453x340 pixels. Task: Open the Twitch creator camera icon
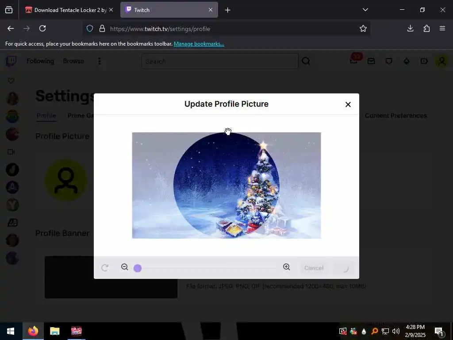coord(424,61)
